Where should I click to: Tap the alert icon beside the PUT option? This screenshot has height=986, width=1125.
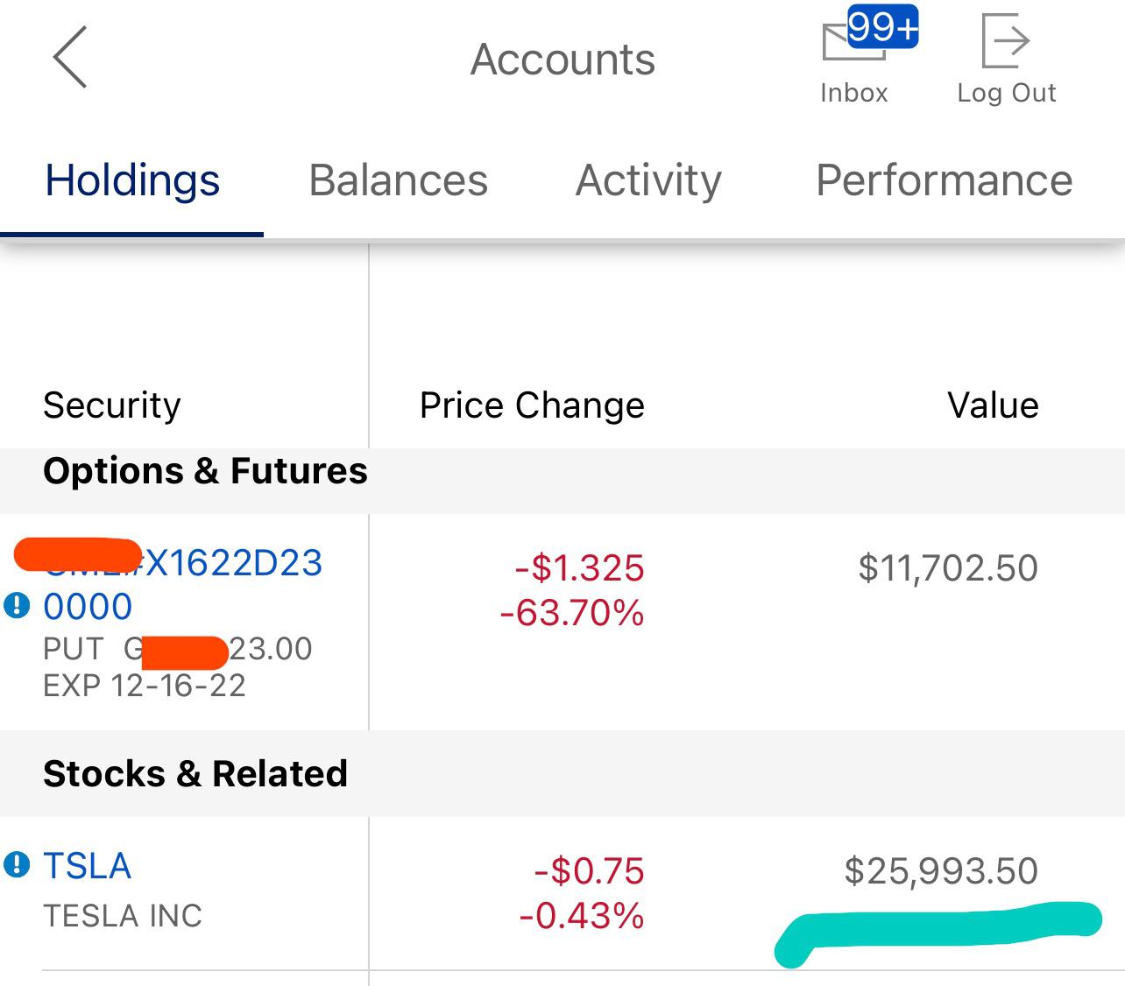[x=17, y=605]
